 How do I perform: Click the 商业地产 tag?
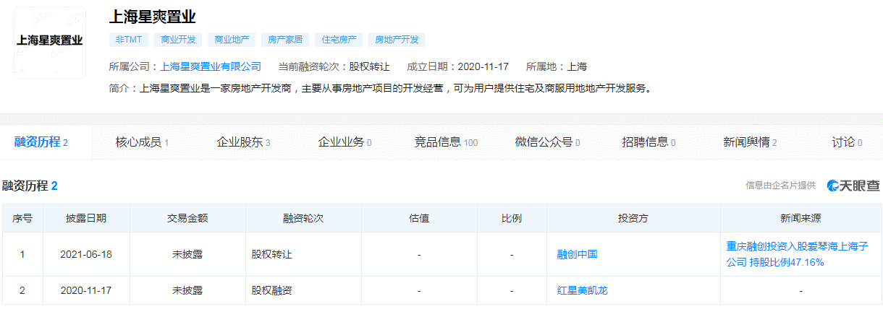click(232, 40)
